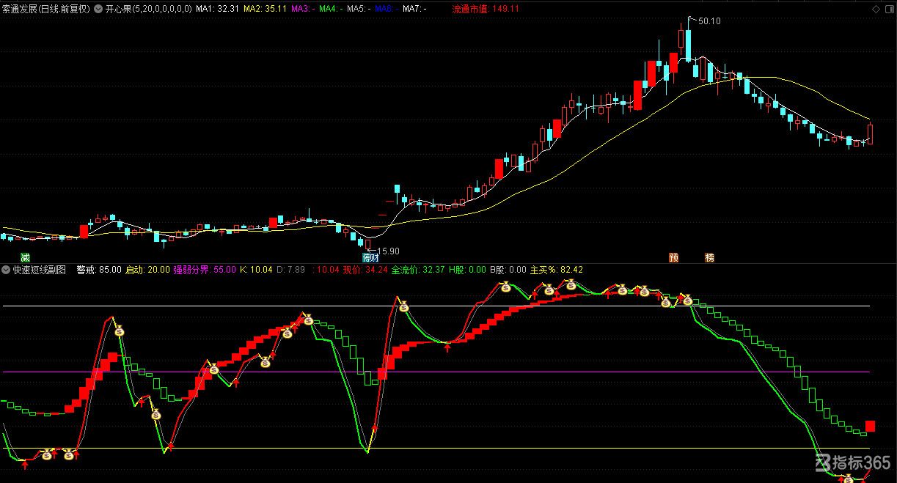The width and height of the screenshot is (897, 483).
Task: Select the 快速短线副图 indicator name
Action: pos(40,270)
